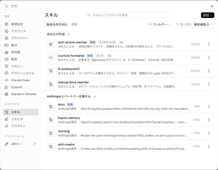
Task: Open more options for docs skill
Action: [209, 107]
